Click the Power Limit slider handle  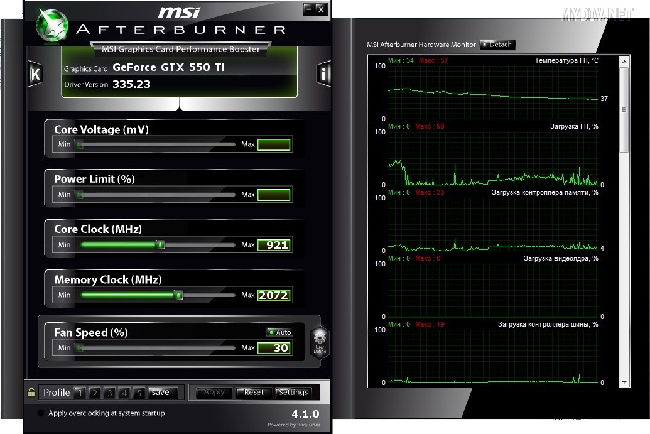click(80, 195)
